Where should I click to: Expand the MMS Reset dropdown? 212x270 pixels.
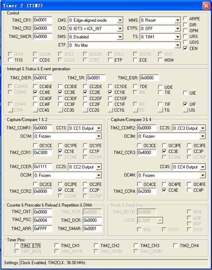click(160, 20)
